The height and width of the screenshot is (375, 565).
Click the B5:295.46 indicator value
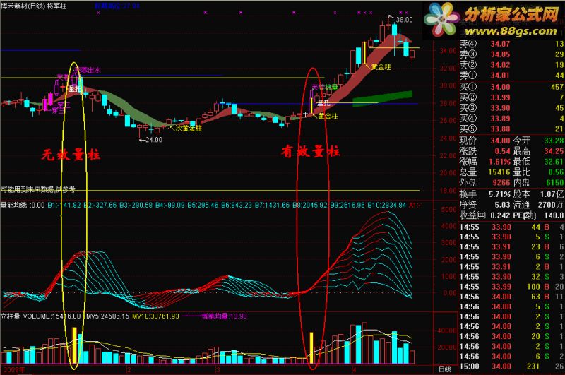(x=203, y=206)
